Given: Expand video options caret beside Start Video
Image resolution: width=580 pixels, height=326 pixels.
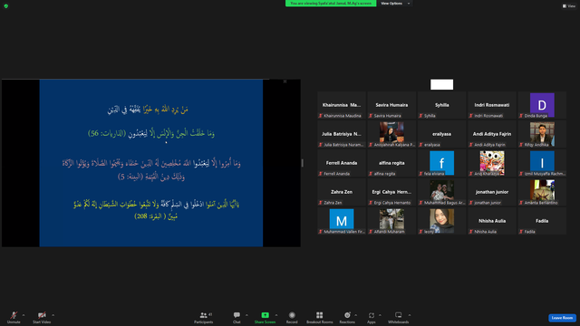Looking at the screenshot, I should pyautogui.click(x=53, y=315).
